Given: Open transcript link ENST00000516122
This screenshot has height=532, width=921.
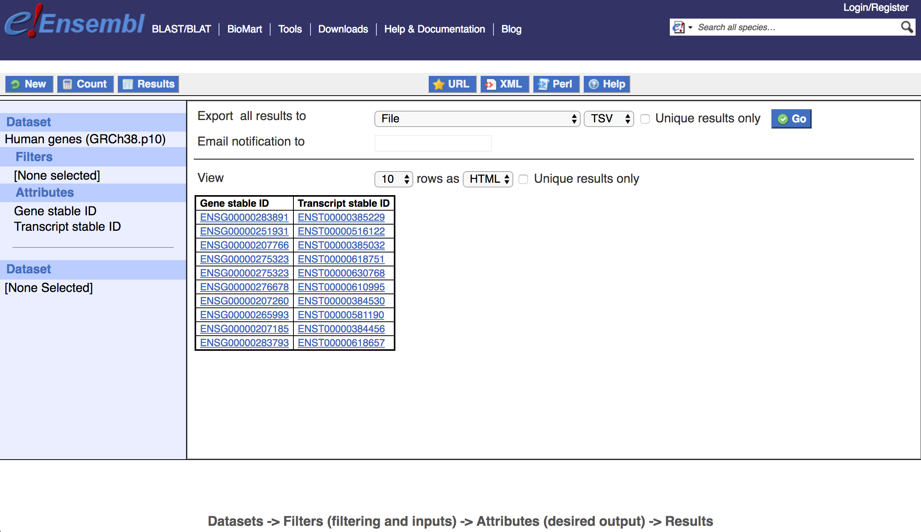Looking at the screenshot, I should pyautogui.click(x=341, y=231).
